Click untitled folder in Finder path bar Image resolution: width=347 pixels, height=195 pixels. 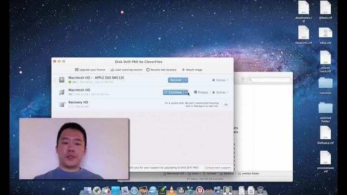pyautogui.click(x=248, y=173)
